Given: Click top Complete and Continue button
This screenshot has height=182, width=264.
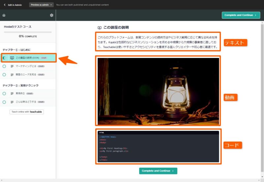Looking at the screenshot, I should [241, 15].
